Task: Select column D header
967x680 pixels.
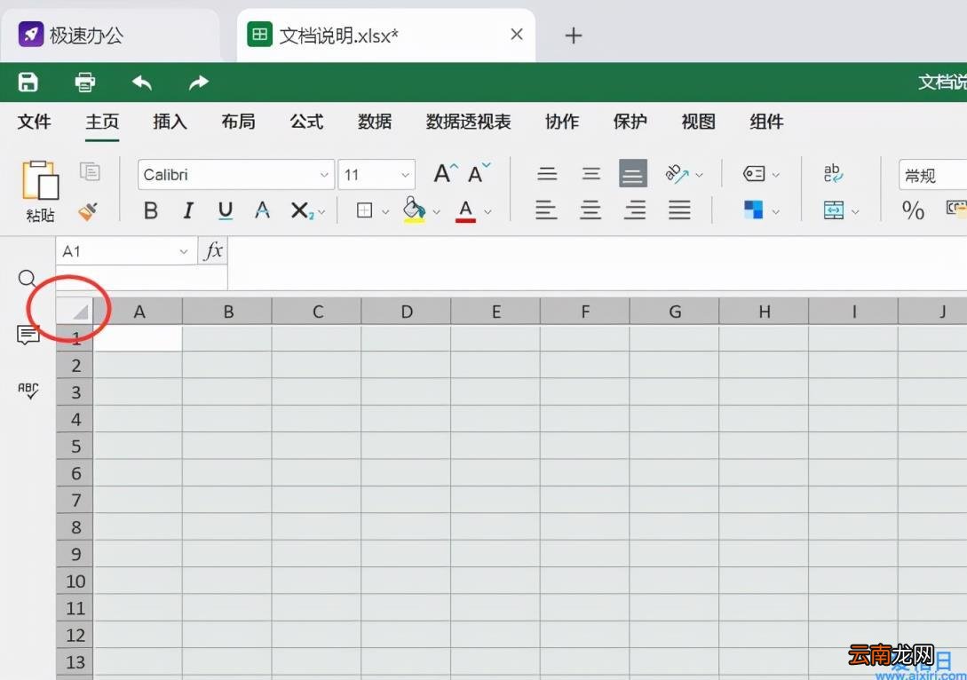Action: click(x=407, y=312)
